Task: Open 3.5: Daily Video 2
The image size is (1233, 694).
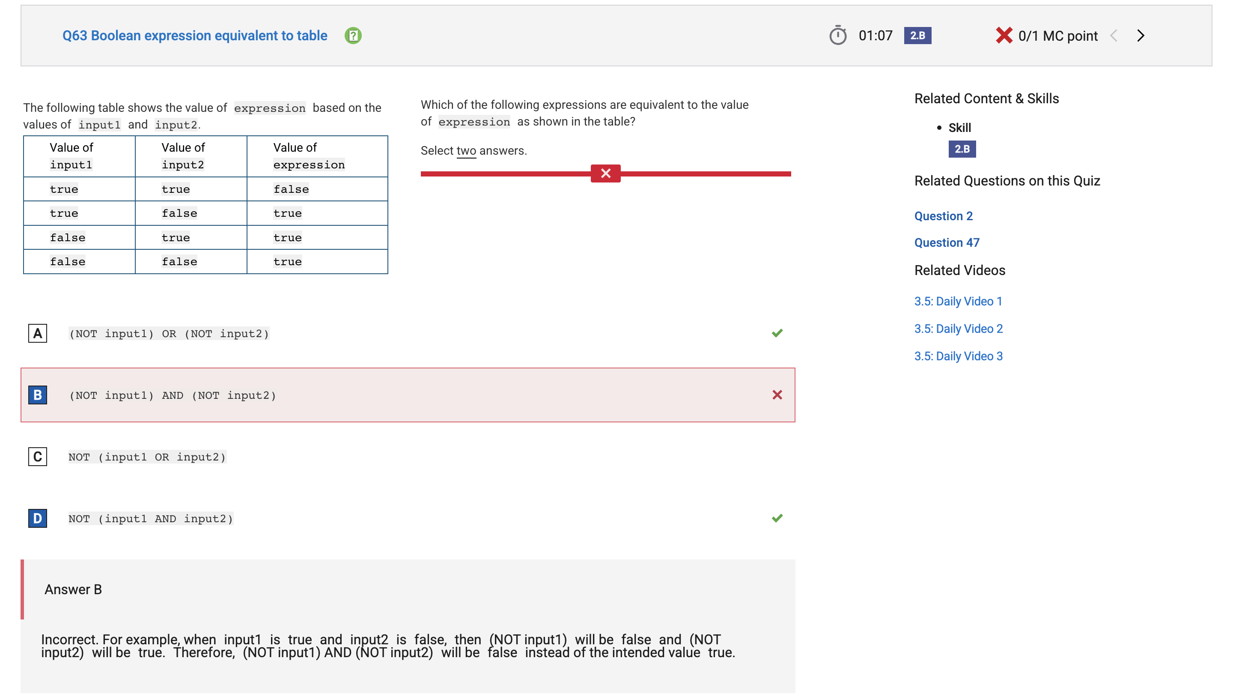Action: pyautogui.click(x=958, y=329)
